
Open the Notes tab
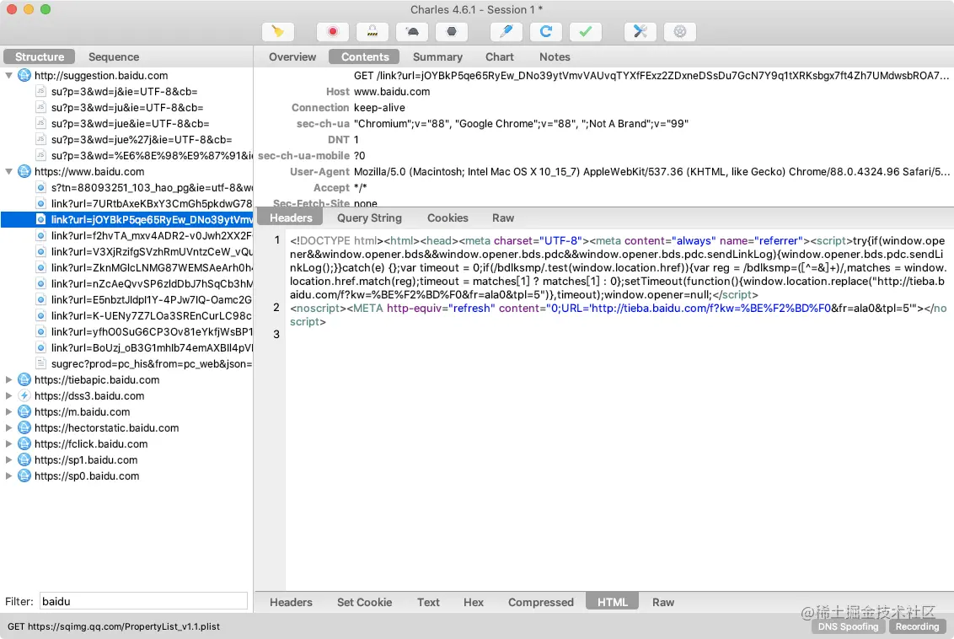(555, 56)
